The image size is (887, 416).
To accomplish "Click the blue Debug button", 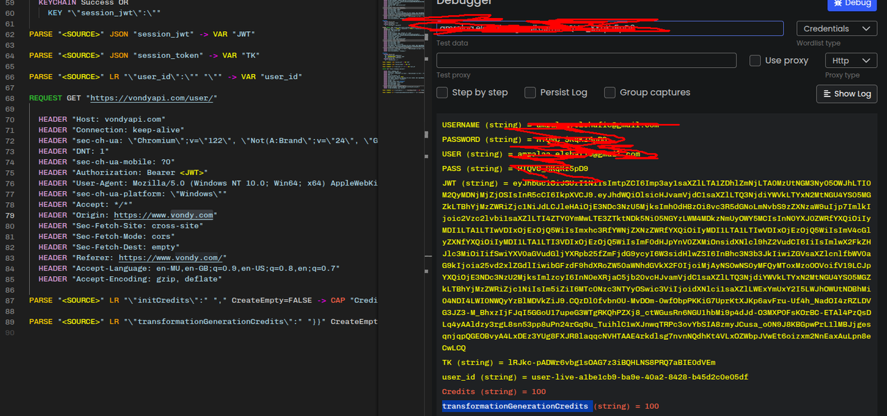I will pyautogui.click(x=852, y=3).
